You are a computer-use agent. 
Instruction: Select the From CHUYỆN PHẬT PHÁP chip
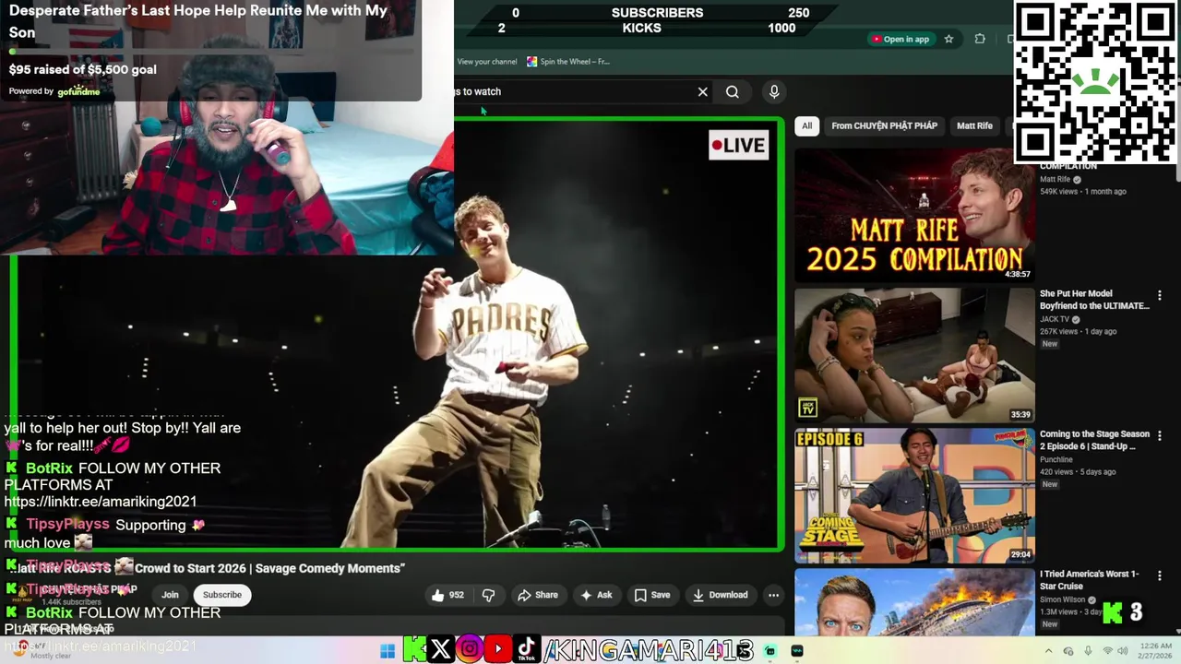point(884,125)
